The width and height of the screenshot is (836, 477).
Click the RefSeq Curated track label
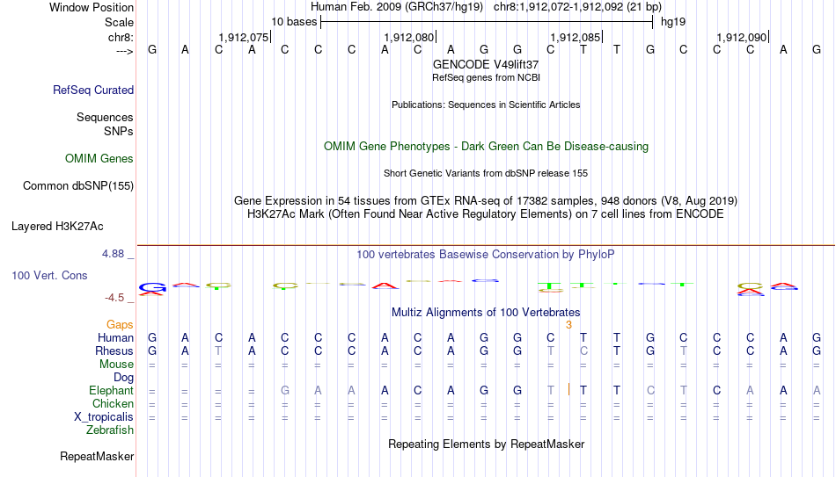(x=93, y=90)
